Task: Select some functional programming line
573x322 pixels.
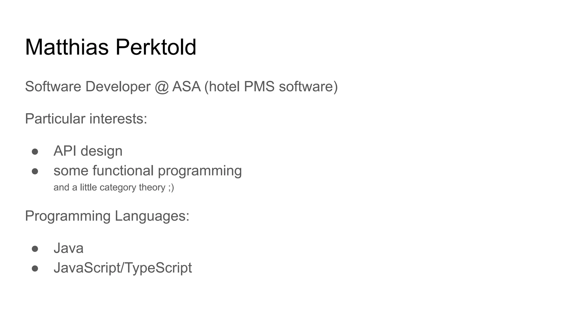Action: (147, 171)
